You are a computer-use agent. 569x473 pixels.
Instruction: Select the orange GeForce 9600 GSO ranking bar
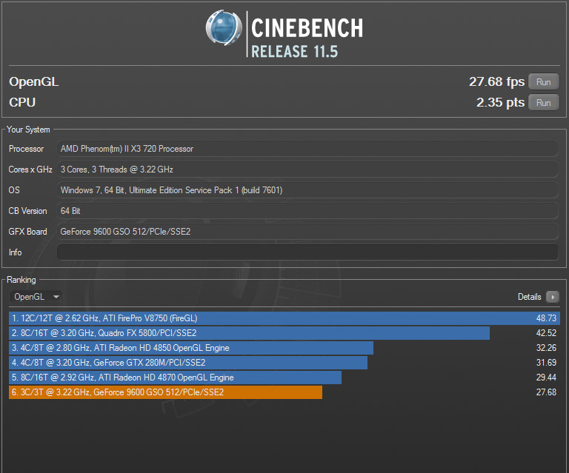[x=165, y=392]
